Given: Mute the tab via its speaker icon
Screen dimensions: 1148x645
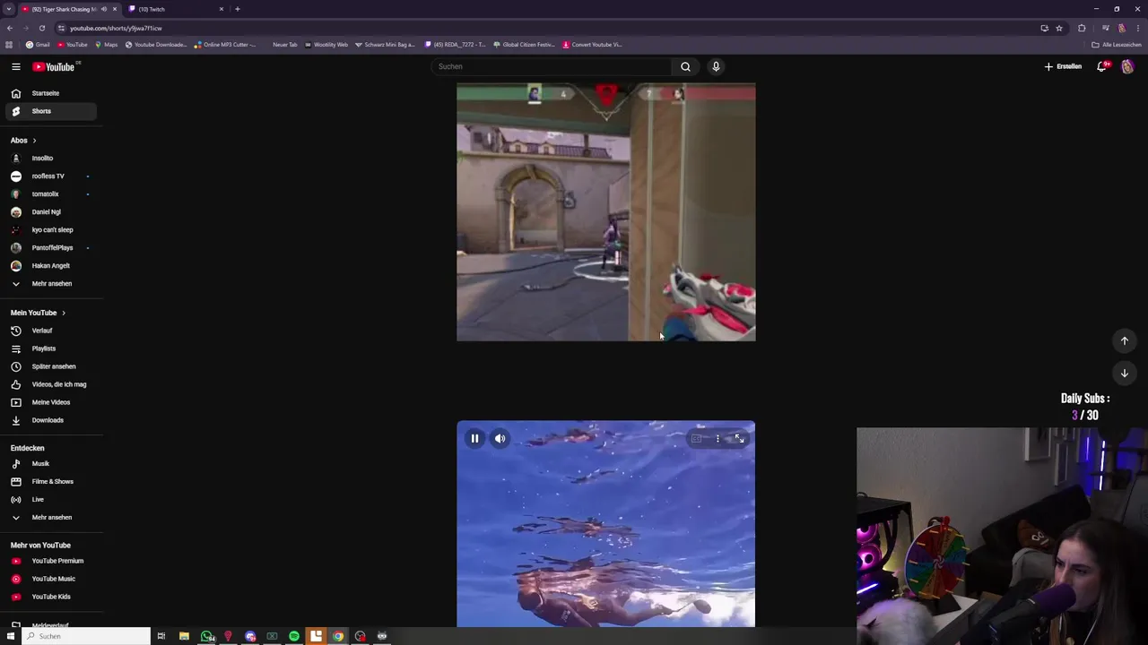Looking at the screenshot, I should point(104,9).
